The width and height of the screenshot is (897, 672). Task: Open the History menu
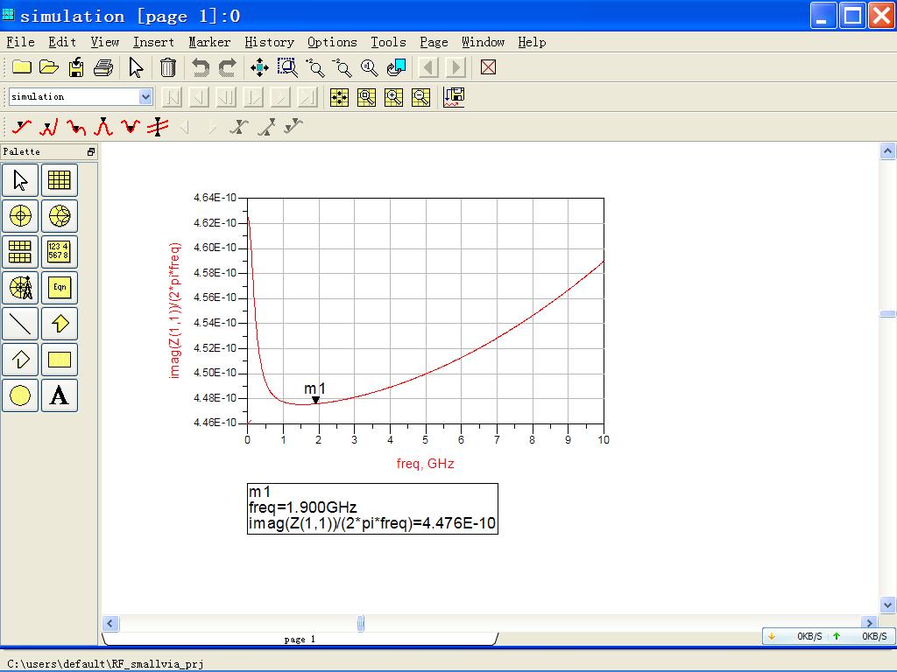coord(269,42)
